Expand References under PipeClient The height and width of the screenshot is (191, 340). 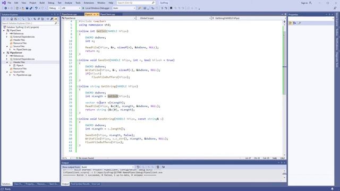click(7, 33)
